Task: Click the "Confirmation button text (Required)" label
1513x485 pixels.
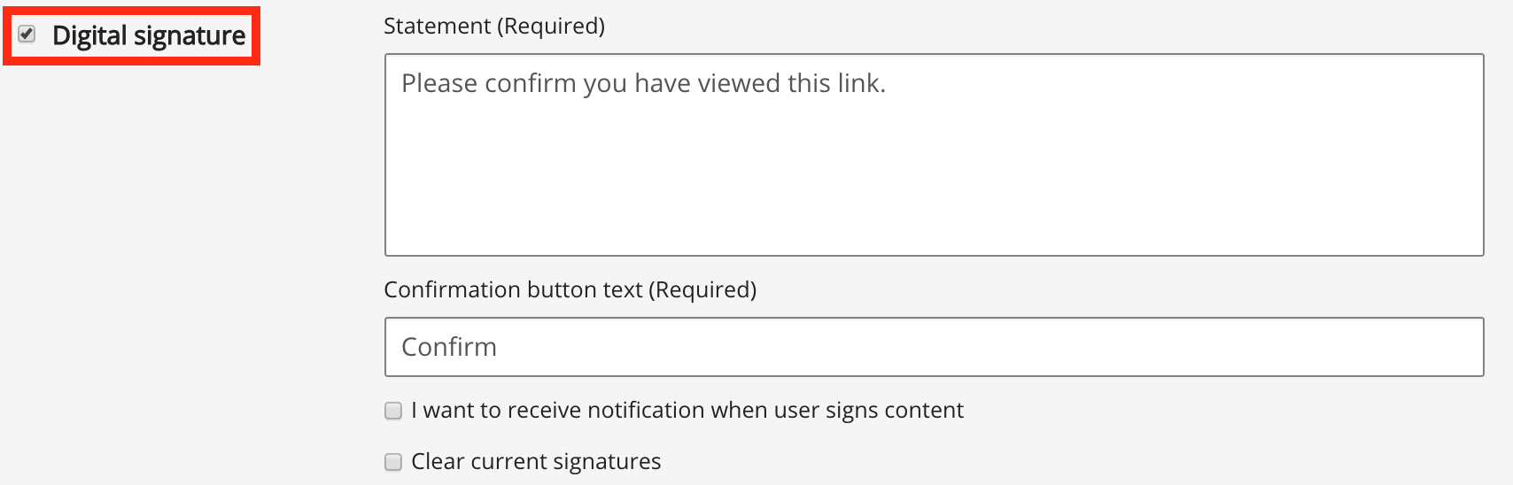Action: click(570, 289)
